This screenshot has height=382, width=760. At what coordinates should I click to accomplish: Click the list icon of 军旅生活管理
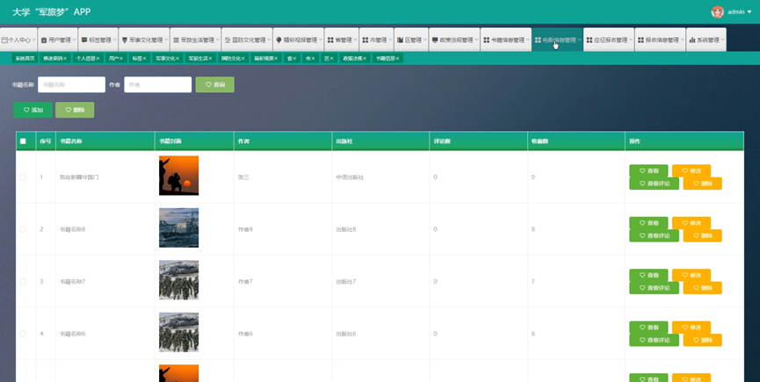point(176,40)
